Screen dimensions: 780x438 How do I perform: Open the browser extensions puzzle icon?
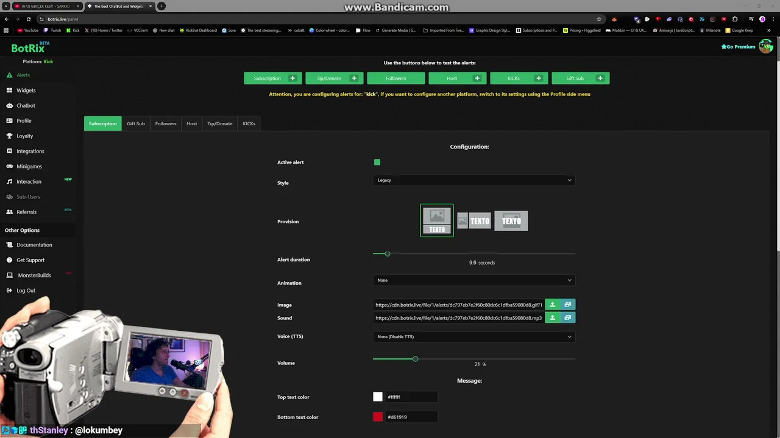735,19
